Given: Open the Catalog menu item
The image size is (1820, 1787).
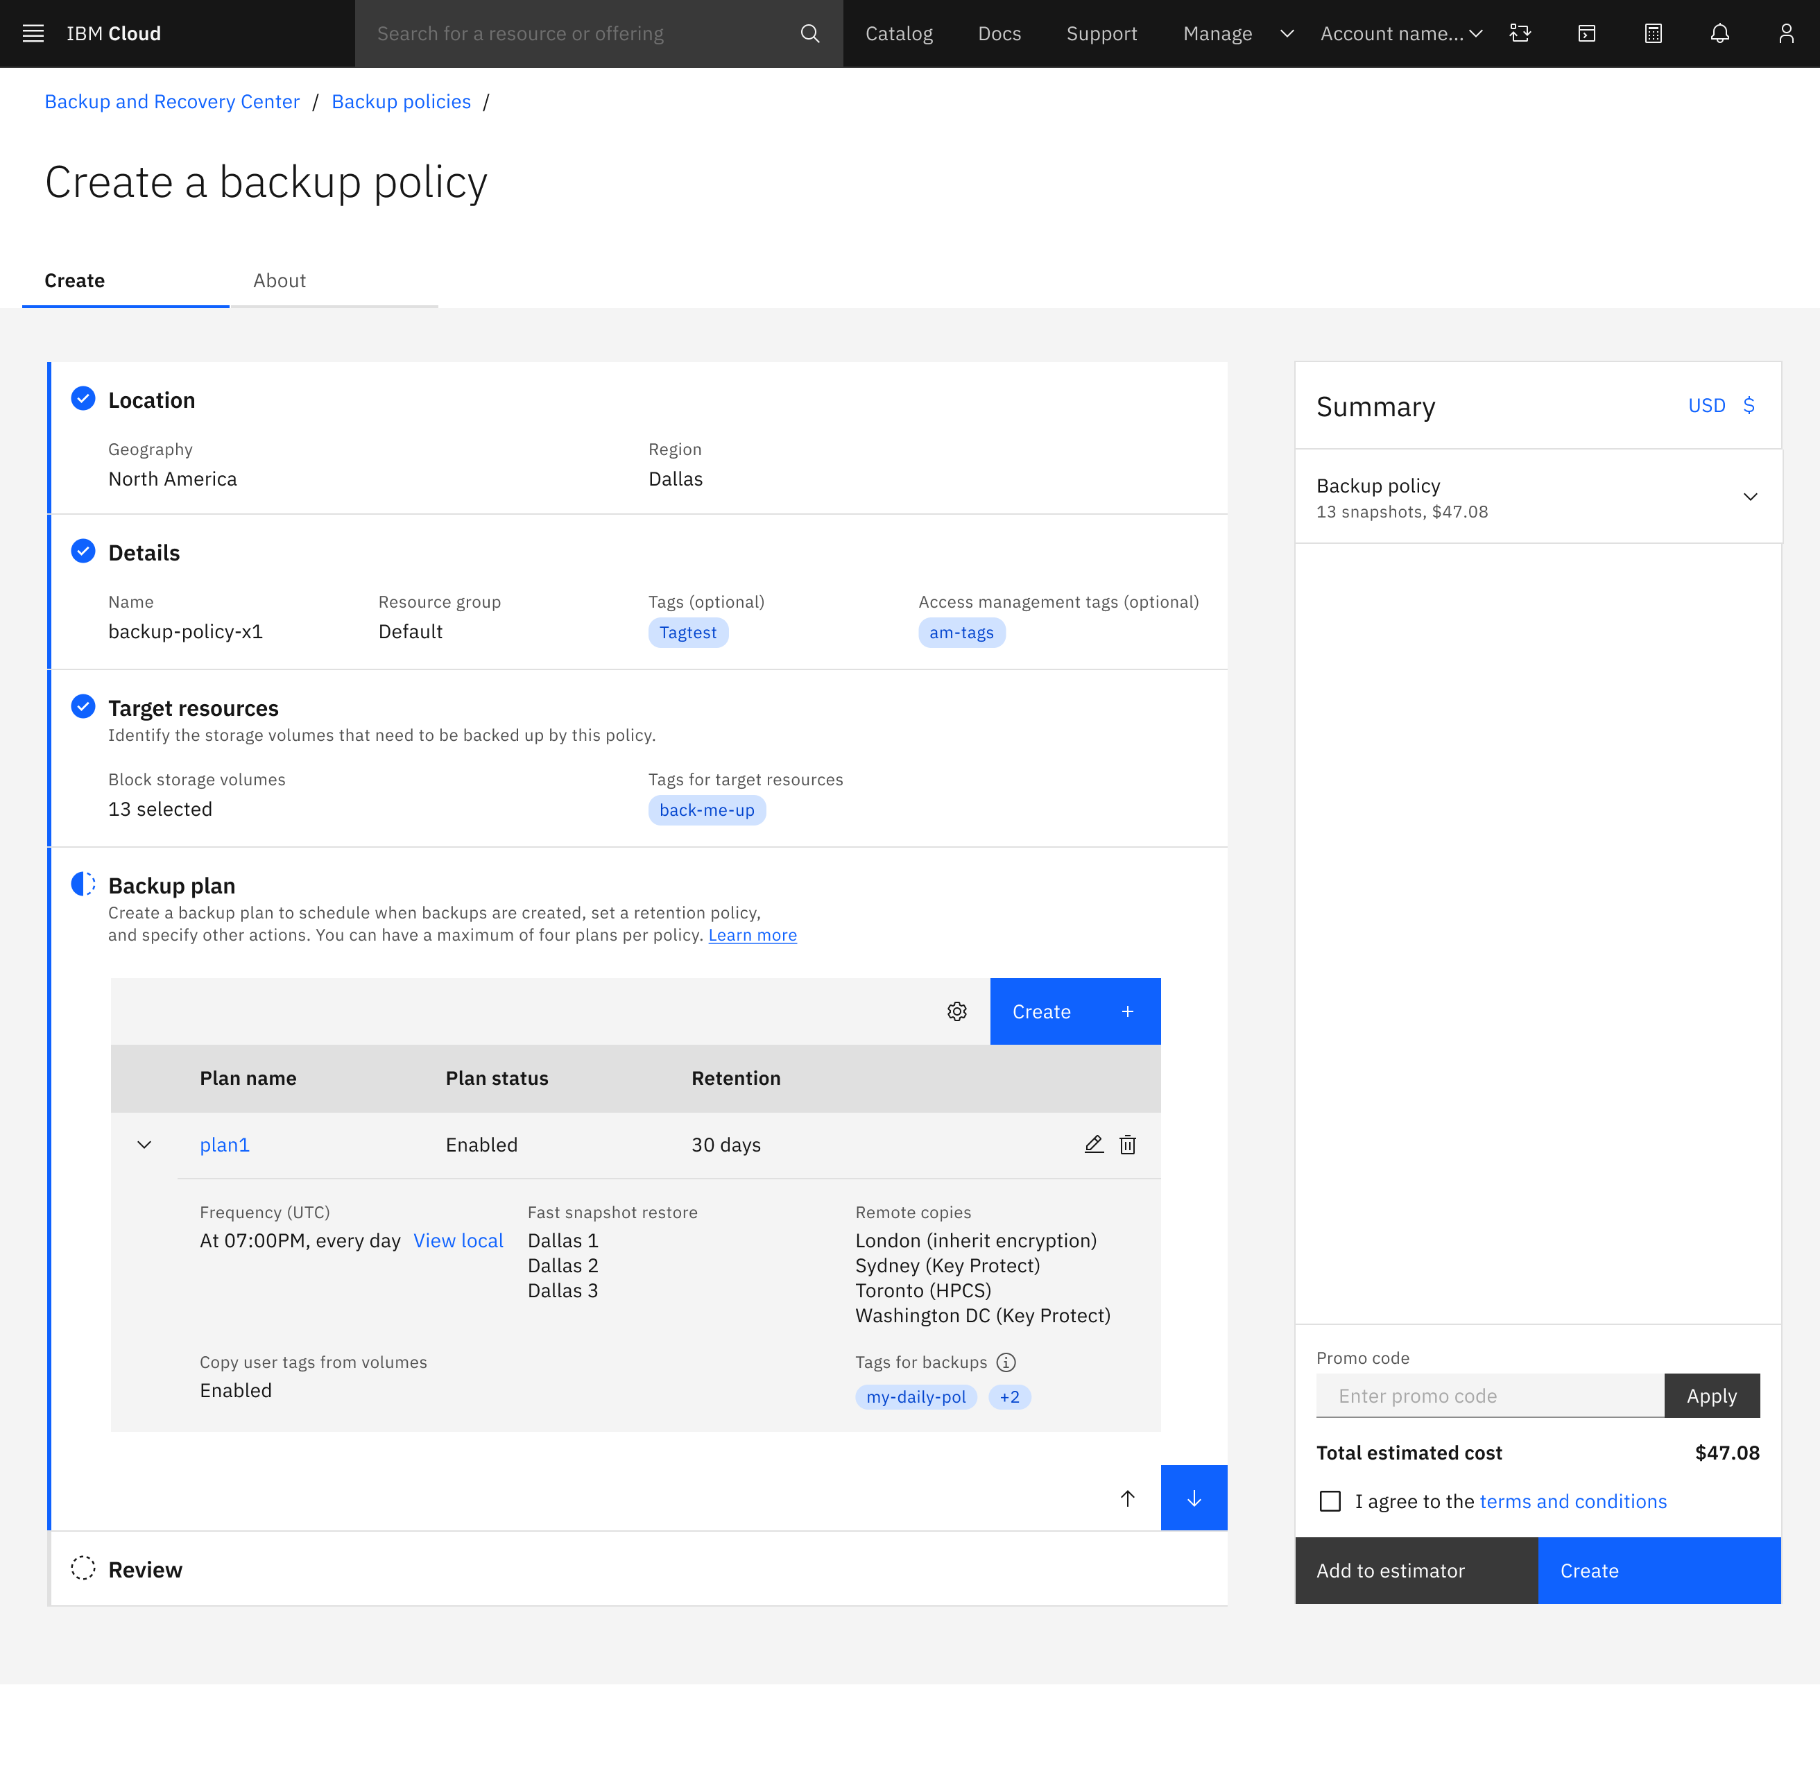Looking at the screenshot, I should [x=898, y=34].
